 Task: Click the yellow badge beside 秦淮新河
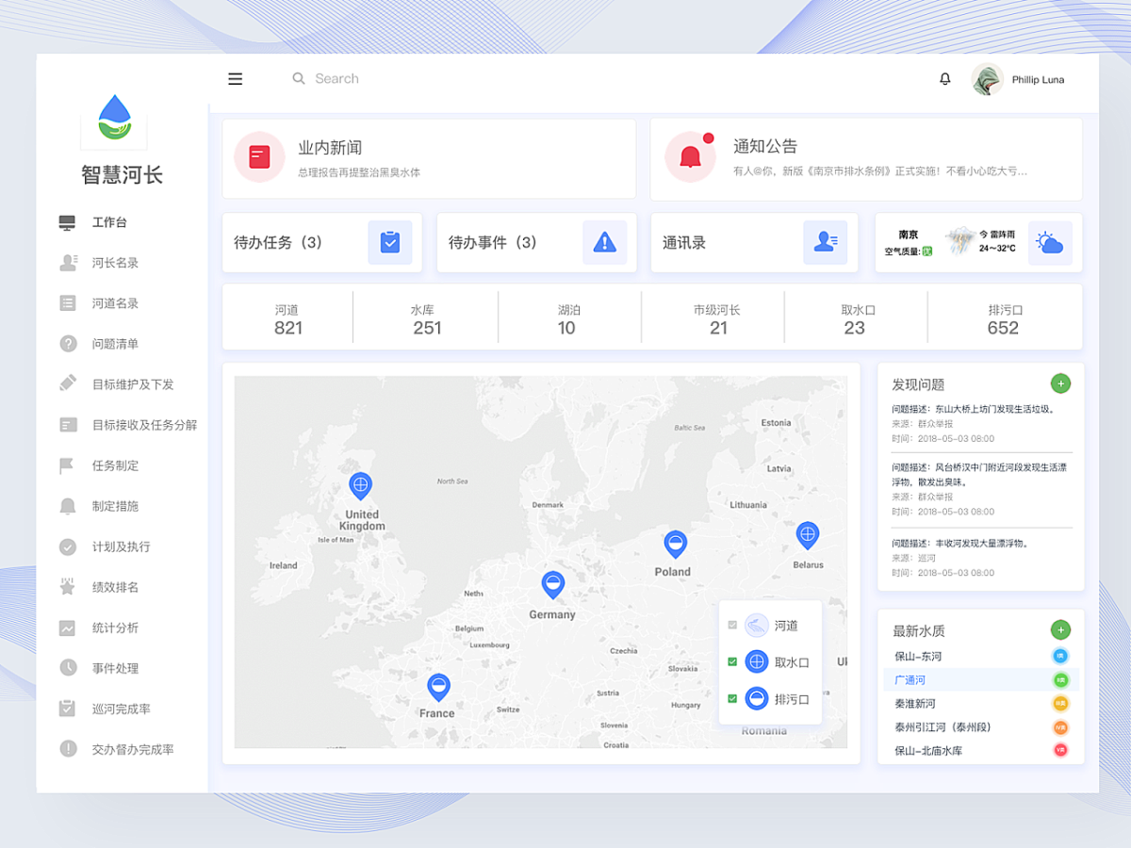click(x=1060, y=703)
